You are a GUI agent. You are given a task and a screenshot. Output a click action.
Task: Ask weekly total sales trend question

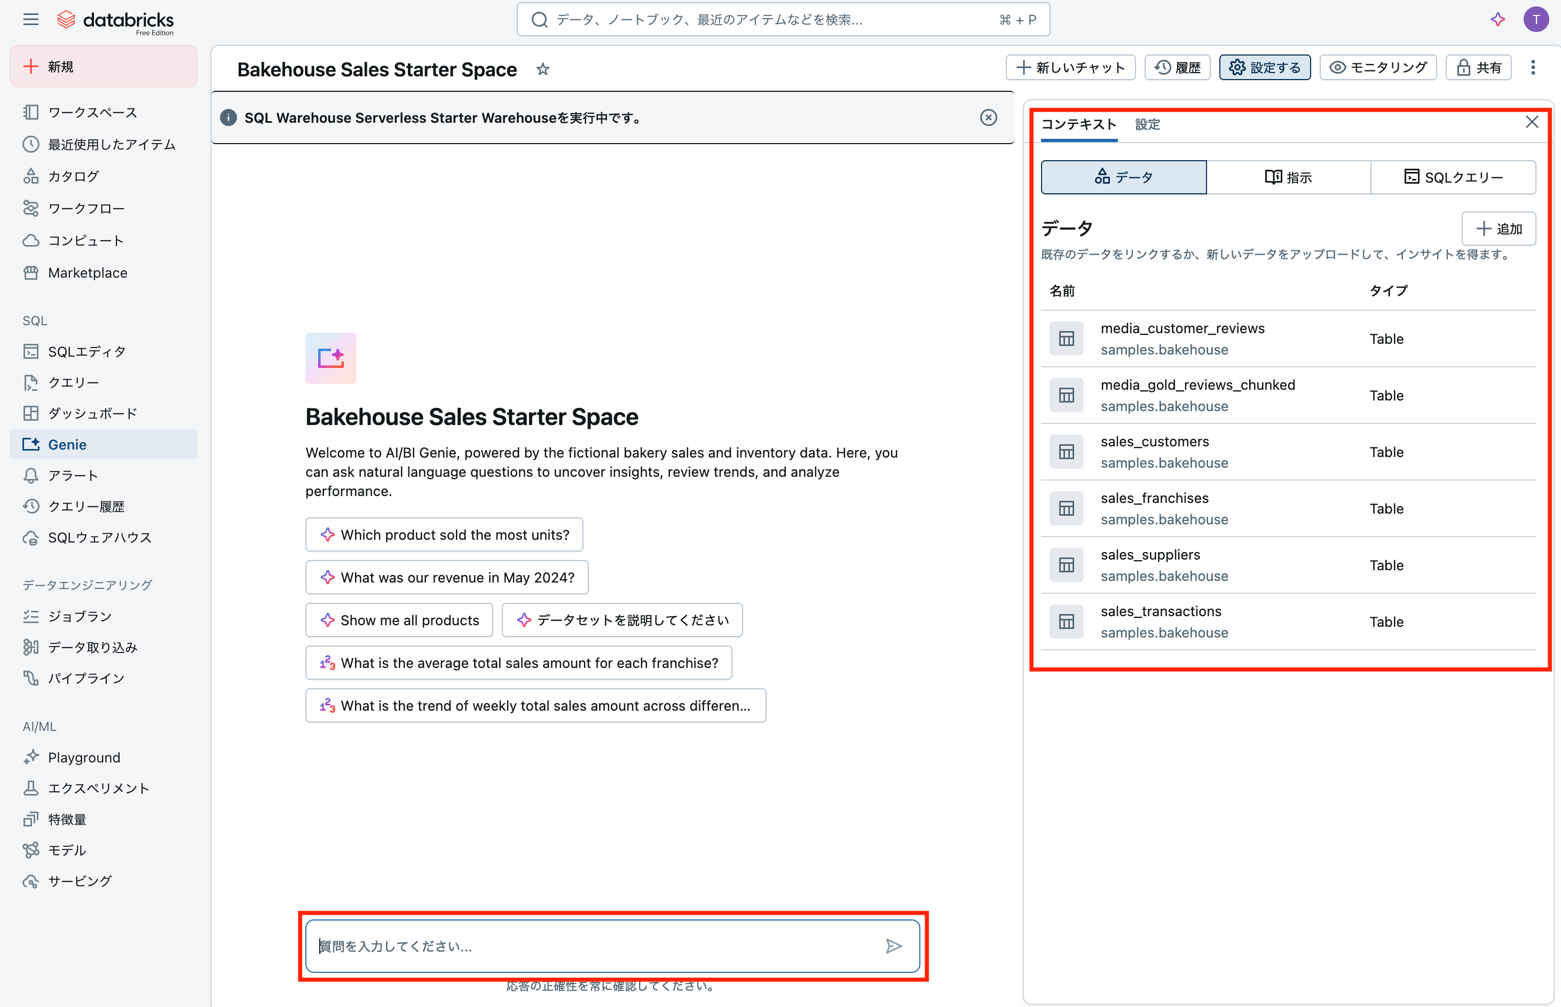[x=535, y=705]
